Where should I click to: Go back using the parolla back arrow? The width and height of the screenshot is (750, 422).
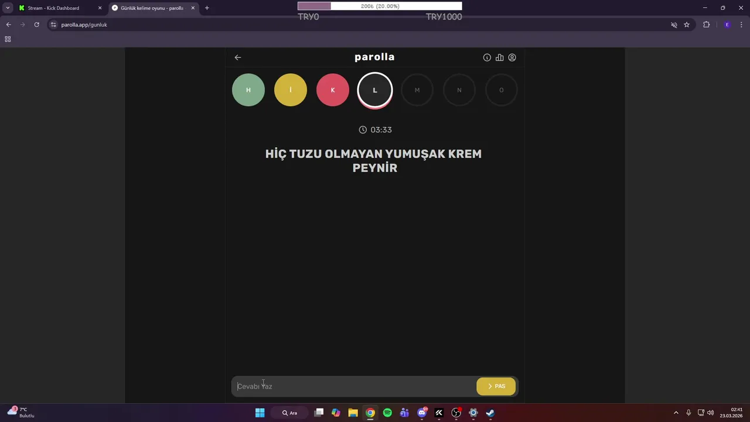point(238,57)
